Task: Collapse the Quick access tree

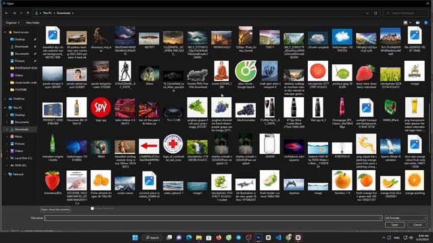Action: tap(5, 32)
